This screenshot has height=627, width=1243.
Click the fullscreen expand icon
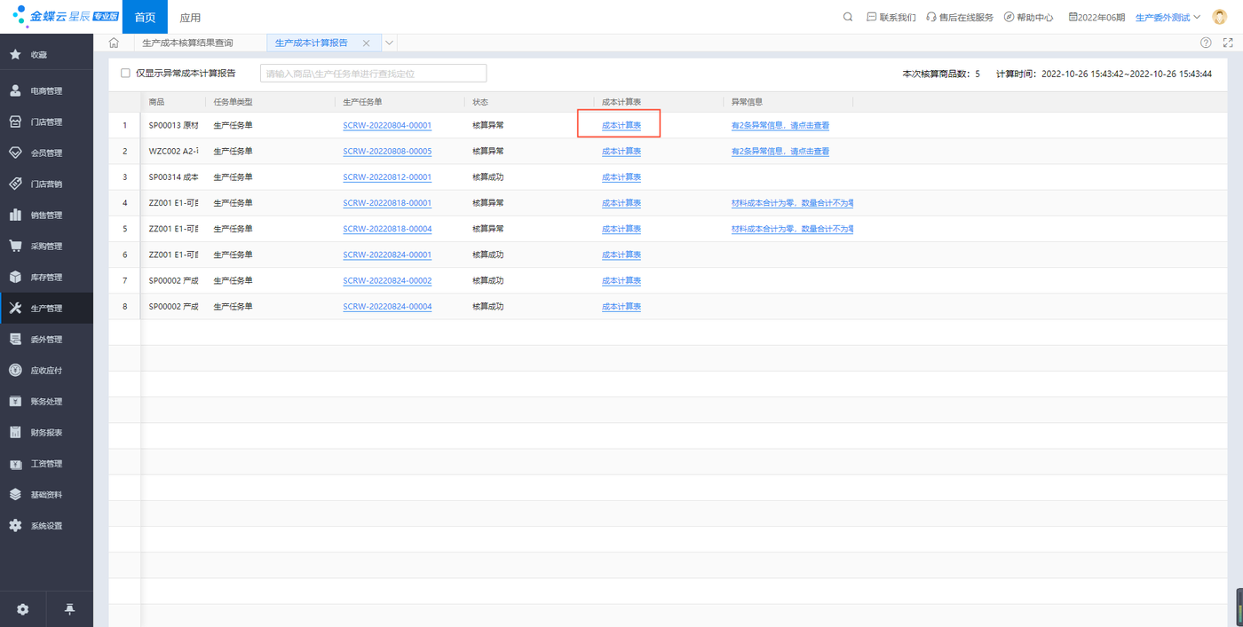pos(1228,43)
